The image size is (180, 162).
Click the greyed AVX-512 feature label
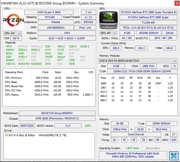[x=74, y=50]
